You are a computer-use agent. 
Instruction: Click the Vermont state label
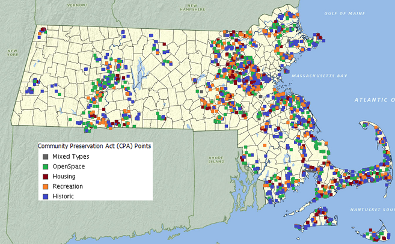[x=77, y=5]
